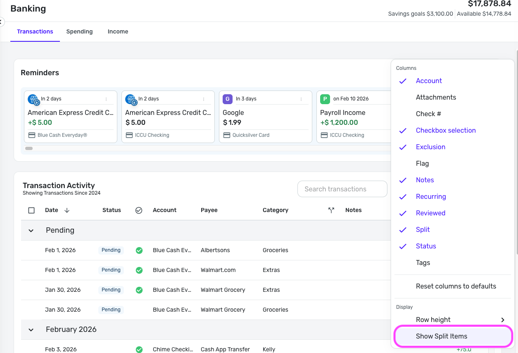Image resolution: width=518 pixels, height=353 pixels.
Task: Enable the Attachments column option
Action: [436, 98]
